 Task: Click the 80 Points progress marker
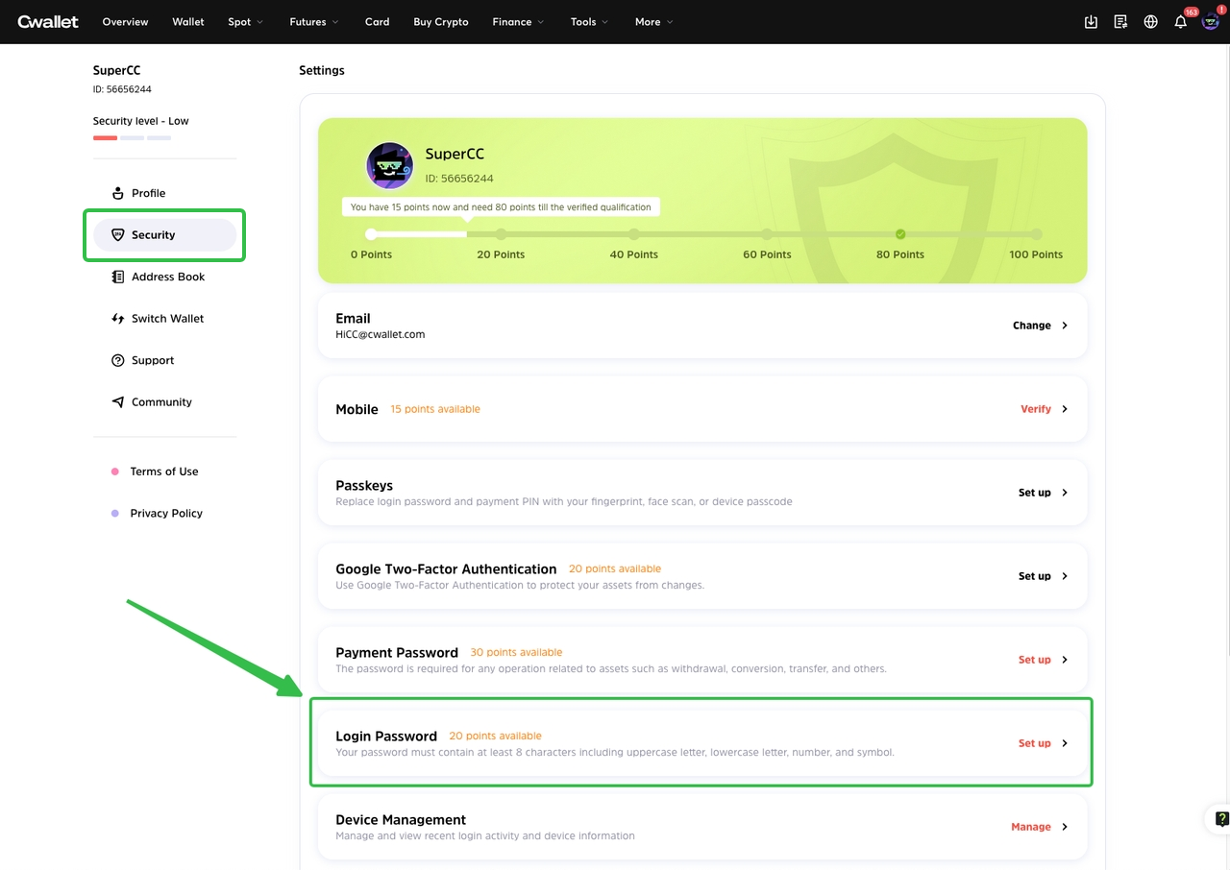point(900,234)
